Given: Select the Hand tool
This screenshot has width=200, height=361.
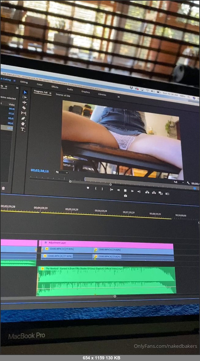Looking at the screenshot, I should (23, 124).
